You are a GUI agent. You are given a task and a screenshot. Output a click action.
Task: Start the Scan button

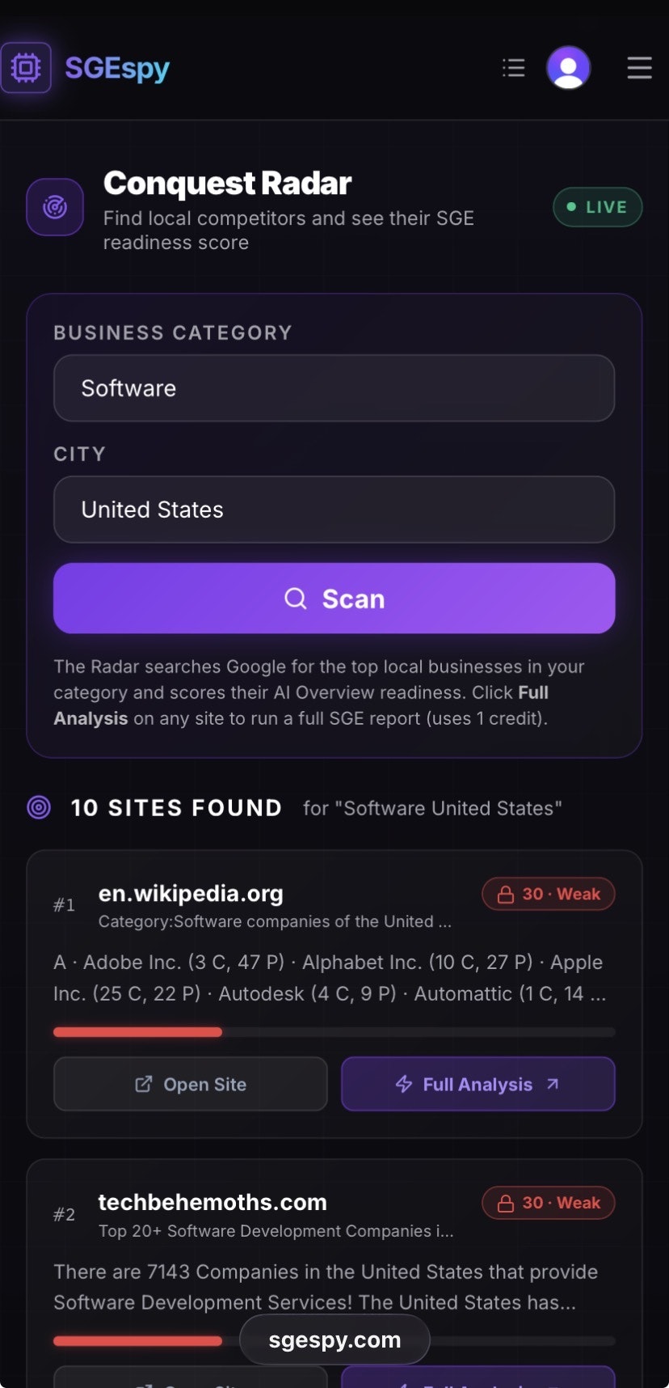pos(334,599)
